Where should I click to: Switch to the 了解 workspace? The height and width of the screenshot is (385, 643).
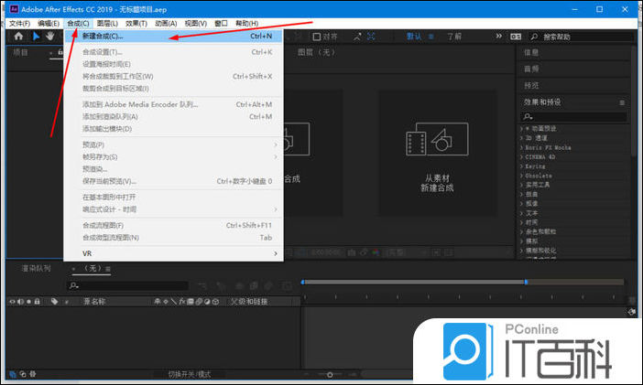coord(454,37)
